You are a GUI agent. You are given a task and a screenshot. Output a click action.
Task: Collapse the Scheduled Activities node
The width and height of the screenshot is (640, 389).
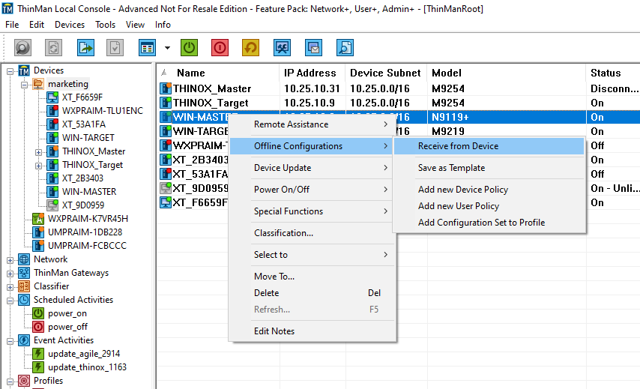coord(10,301)
